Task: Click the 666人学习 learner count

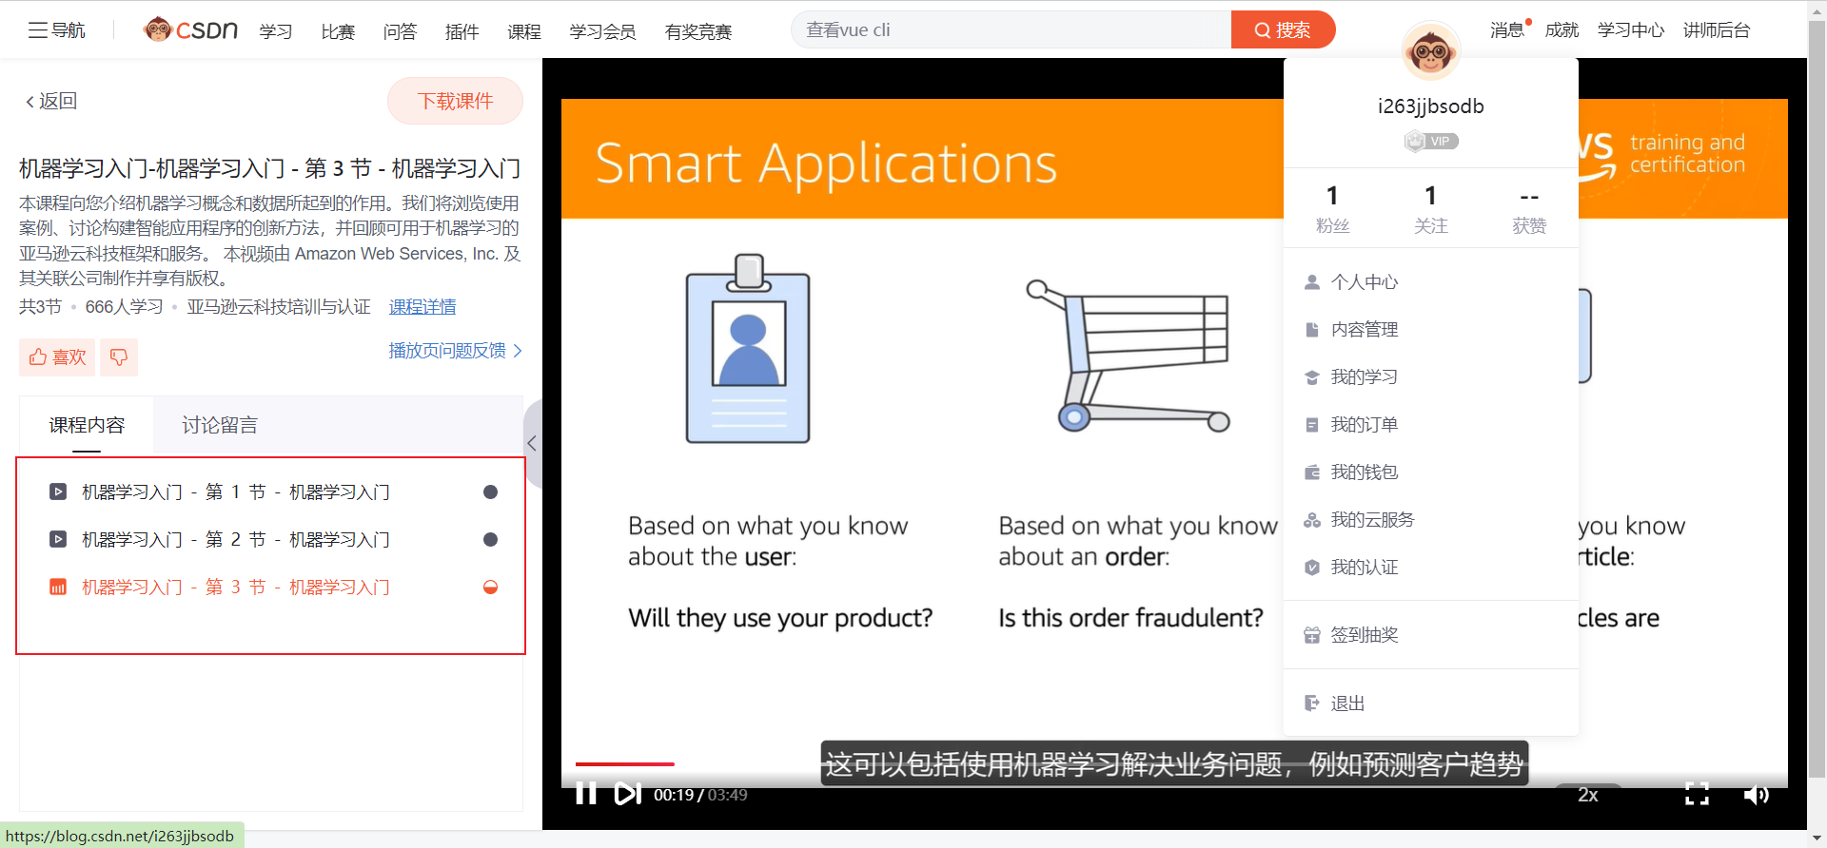Action: click(124, 307)
